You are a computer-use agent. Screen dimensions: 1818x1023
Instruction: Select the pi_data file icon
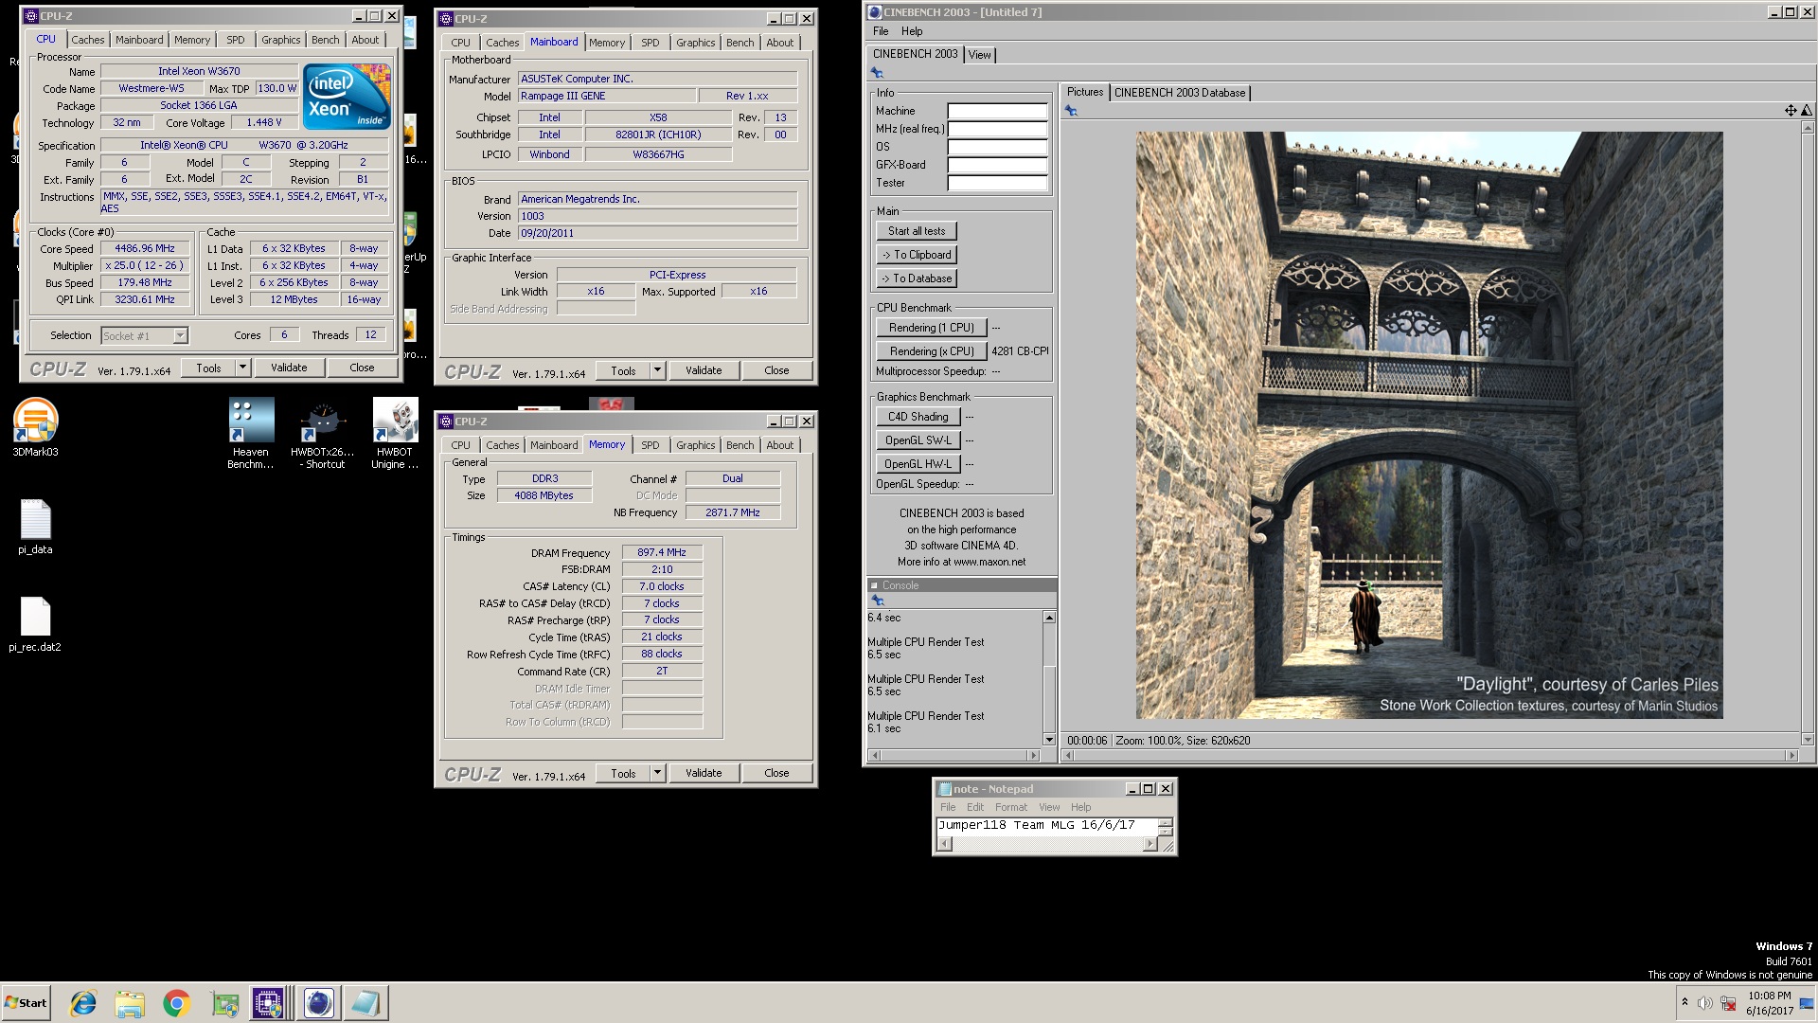35,527
